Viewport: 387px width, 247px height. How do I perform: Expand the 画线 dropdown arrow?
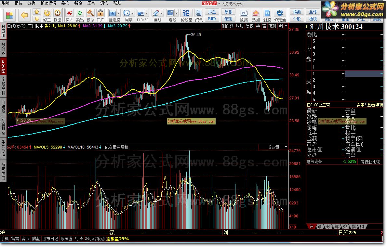tap(162, 13)
